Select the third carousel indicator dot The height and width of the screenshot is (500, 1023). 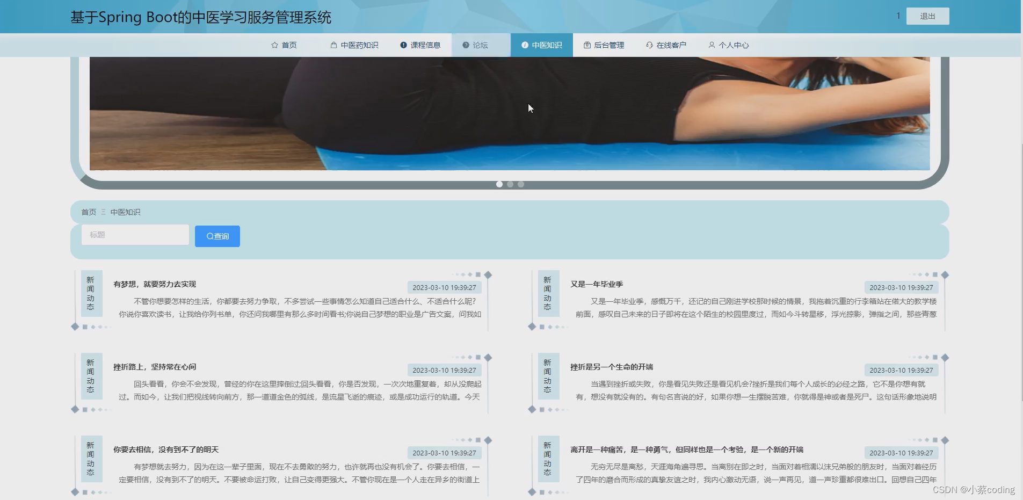coord(521,184)
